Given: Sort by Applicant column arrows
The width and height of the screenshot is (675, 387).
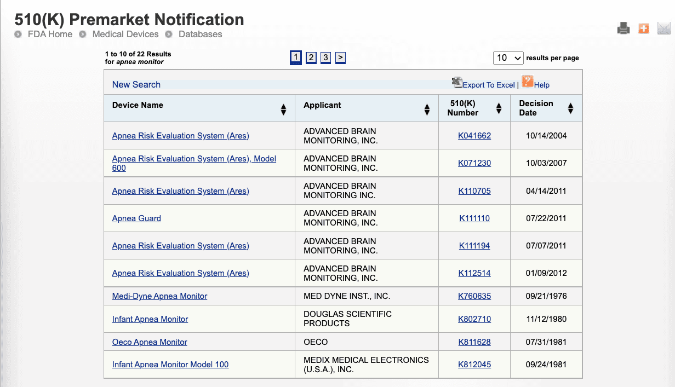Looking at the screenshot, I should pyautogui.click(x=427, y=109).
